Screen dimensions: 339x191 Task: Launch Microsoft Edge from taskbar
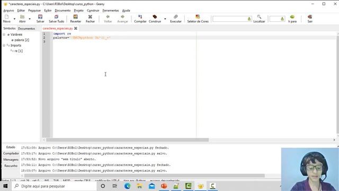(127, 186)
